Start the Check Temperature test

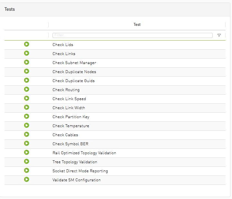(27, 126)
